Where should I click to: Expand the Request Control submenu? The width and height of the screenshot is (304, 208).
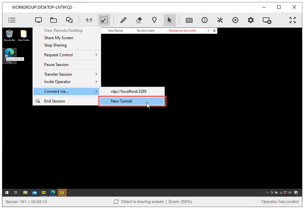click(x=67, y=55)
